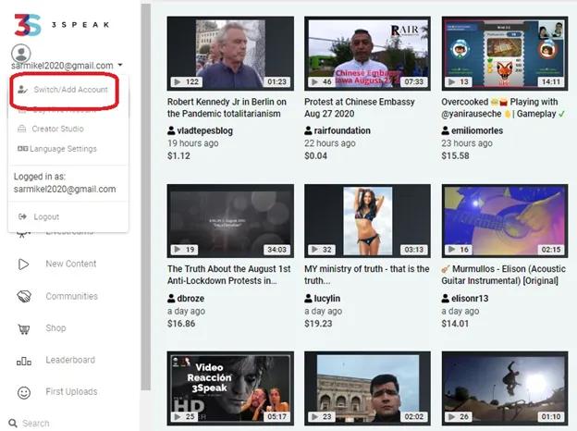Visit lucylin channel

[x=327, y=299]
